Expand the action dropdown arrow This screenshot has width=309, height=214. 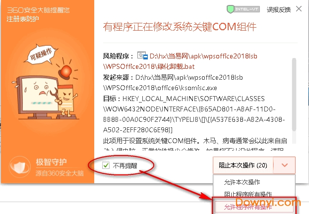click(x=284, y=165)
